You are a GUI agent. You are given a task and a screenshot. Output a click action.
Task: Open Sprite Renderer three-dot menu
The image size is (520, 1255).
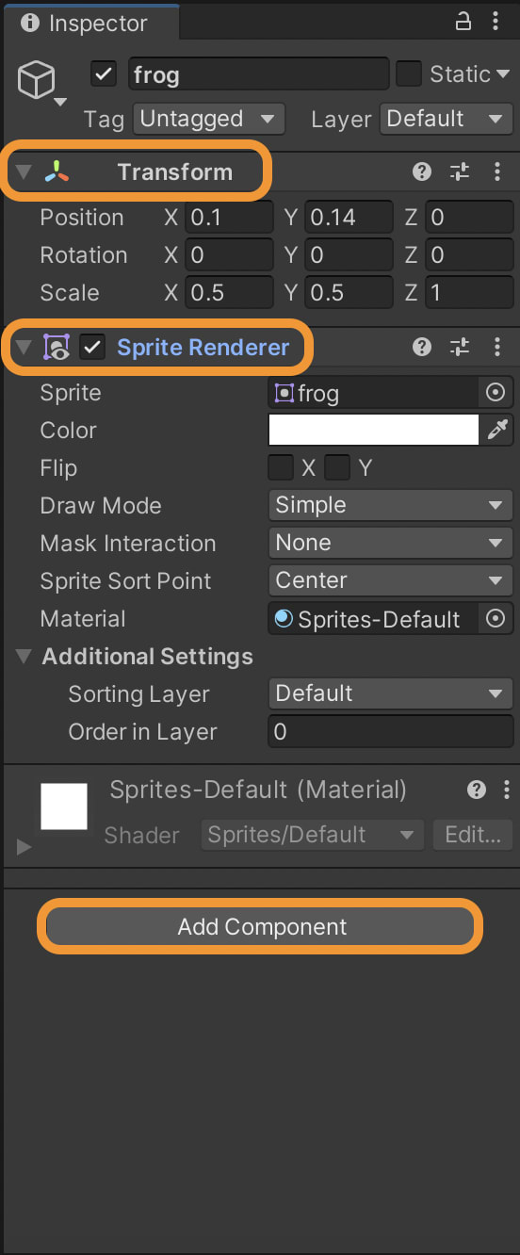tap(497, 347)
